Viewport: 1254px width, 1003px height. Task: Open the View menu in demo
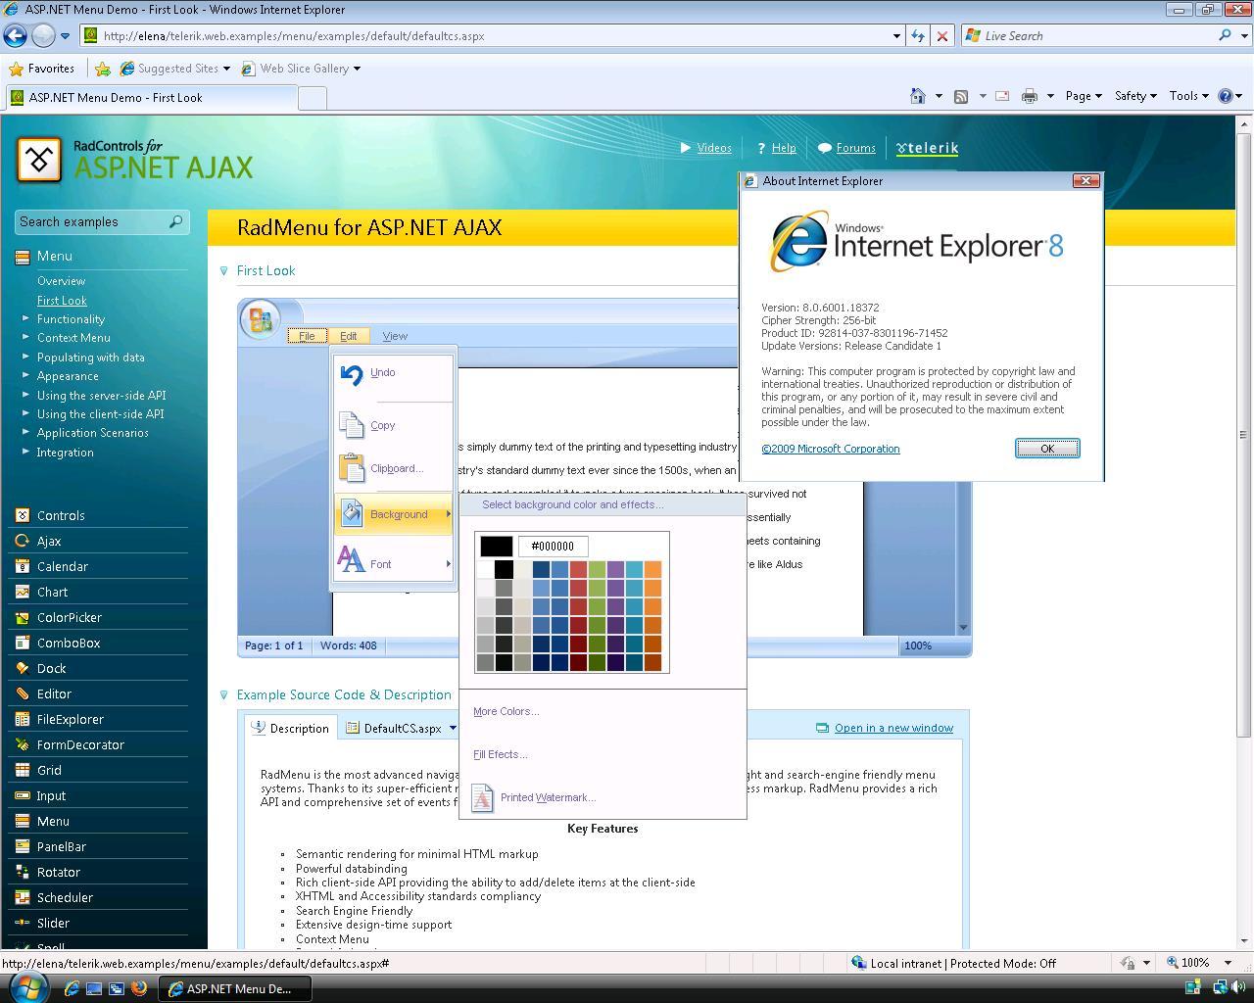point(395,336)
